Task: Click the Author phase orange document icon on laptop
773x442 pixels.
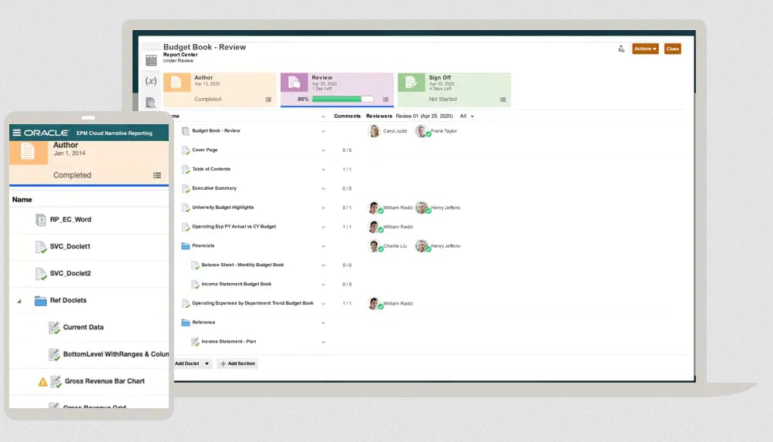Action: point(176,83)
